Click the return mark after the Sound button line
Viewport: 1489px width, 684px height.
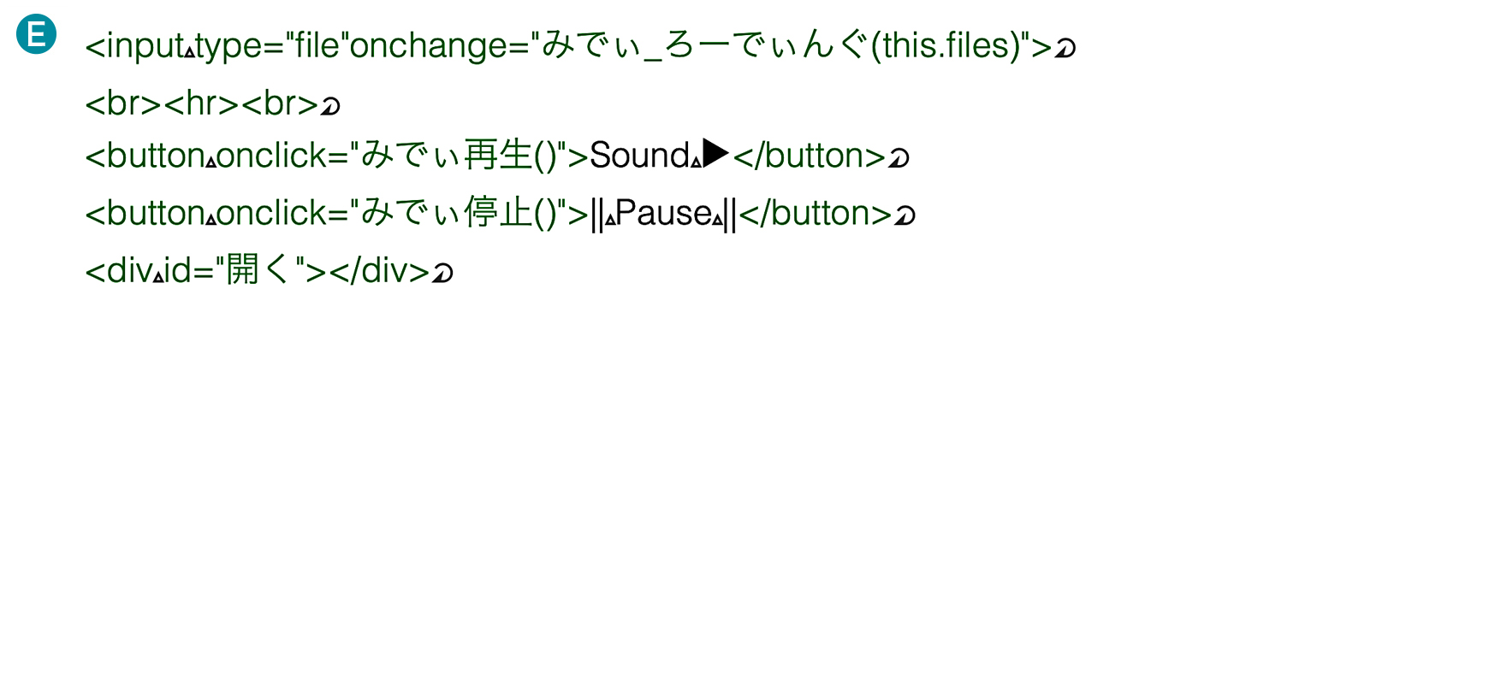[899, 158]
